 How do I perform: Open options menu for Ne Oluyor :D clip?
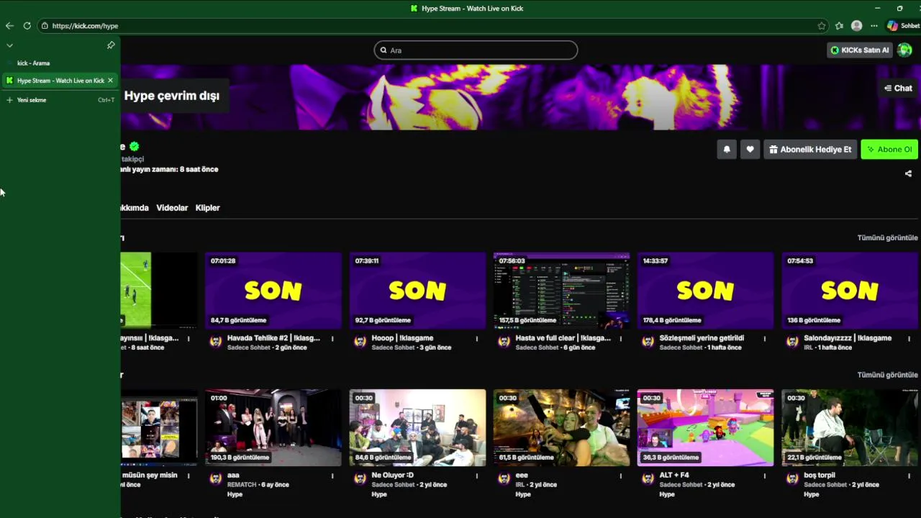click(x=476, y=476)
